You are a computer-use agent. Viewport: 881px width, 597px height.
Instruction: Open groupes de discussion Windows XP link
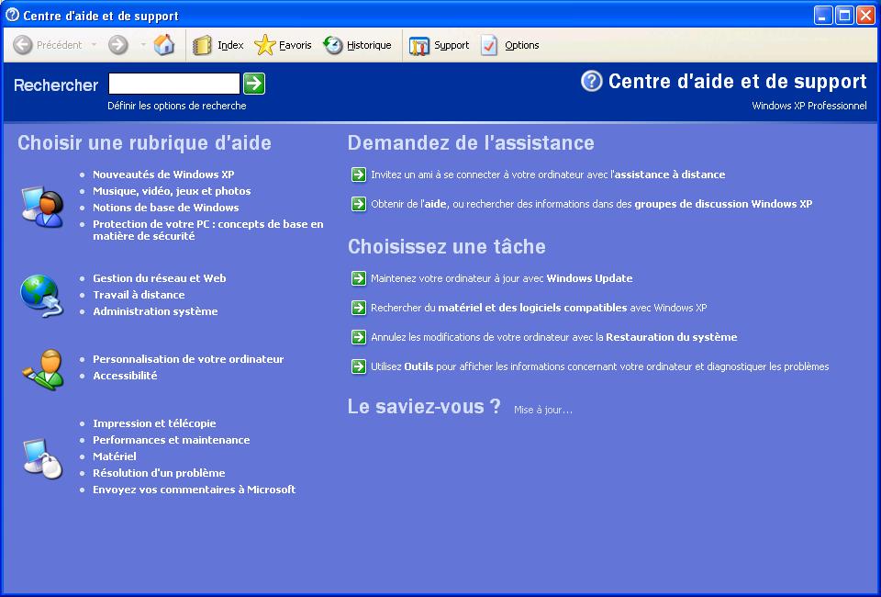[592, 204]
